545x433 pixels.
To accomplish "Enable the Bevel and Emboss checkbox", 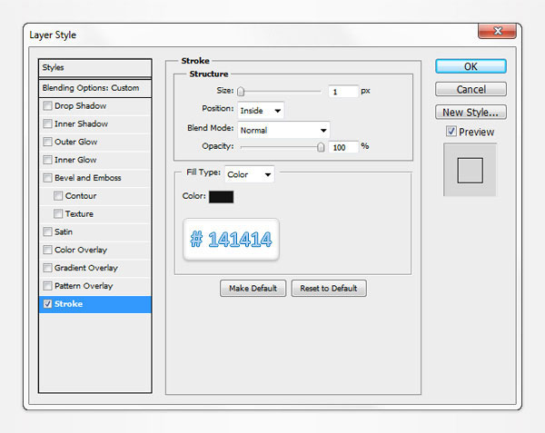I will tap(47, 178).
